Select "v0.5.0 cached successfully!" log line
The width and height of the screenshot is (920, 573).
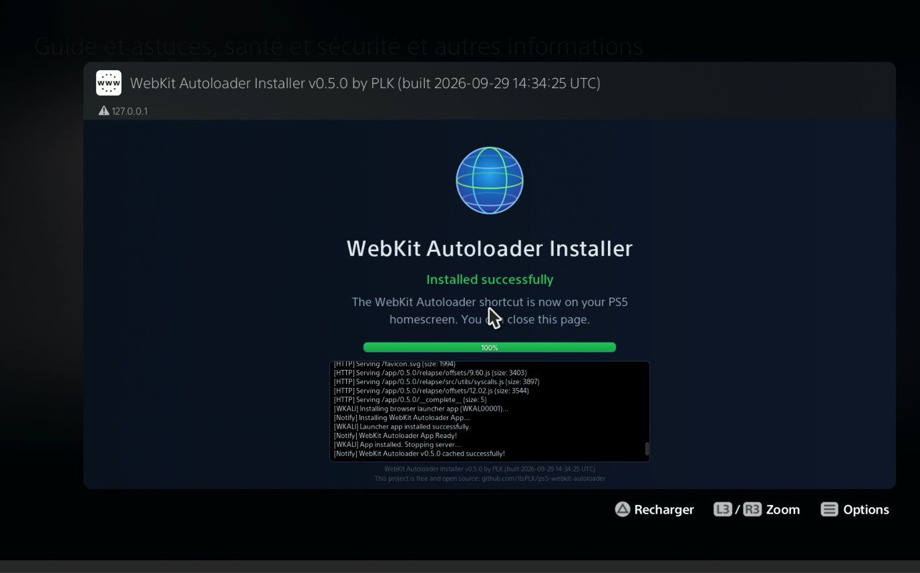(420, 454)
